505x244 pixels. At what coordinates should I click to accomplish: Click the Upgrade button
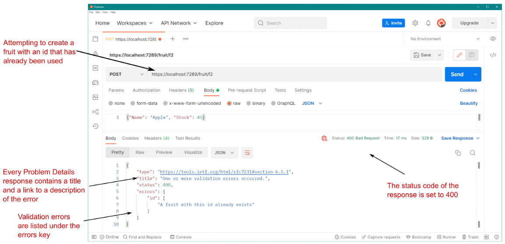[x=470, y=23]
